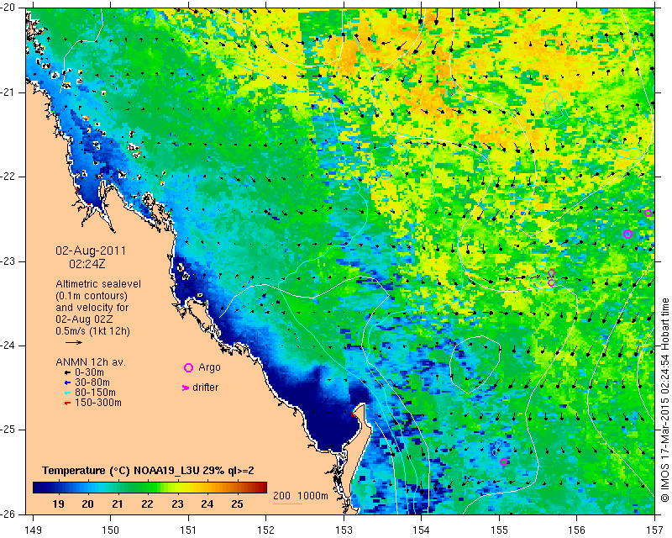Click the "1000m" isobath label
The width and height of the screenshot is (672, 538).
coord(312,495)
